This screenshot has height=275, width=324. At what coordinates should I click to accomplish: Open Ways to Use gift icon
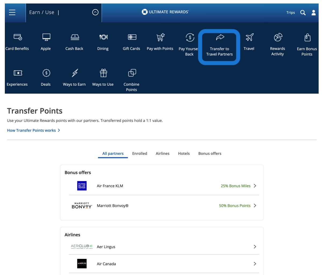[x=103, y=73]
